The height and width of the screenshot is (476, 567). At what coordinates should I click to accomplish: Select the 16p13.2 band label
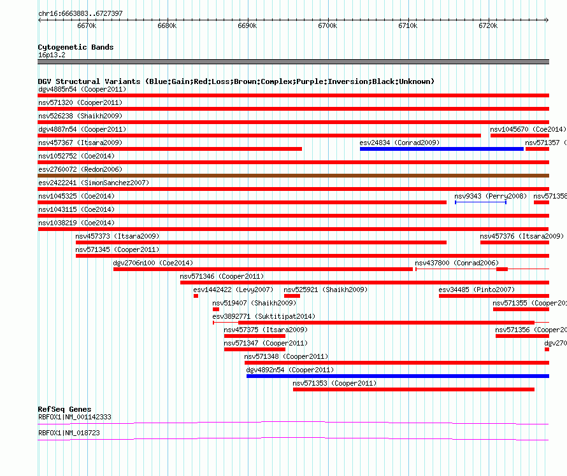click(x=52, y=55)
